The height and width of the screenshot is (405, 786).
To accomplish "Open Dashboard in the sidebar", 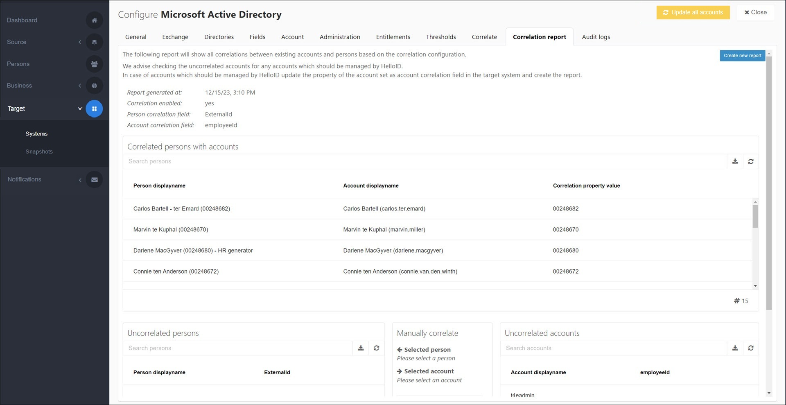I will click(x=22, y=20).
